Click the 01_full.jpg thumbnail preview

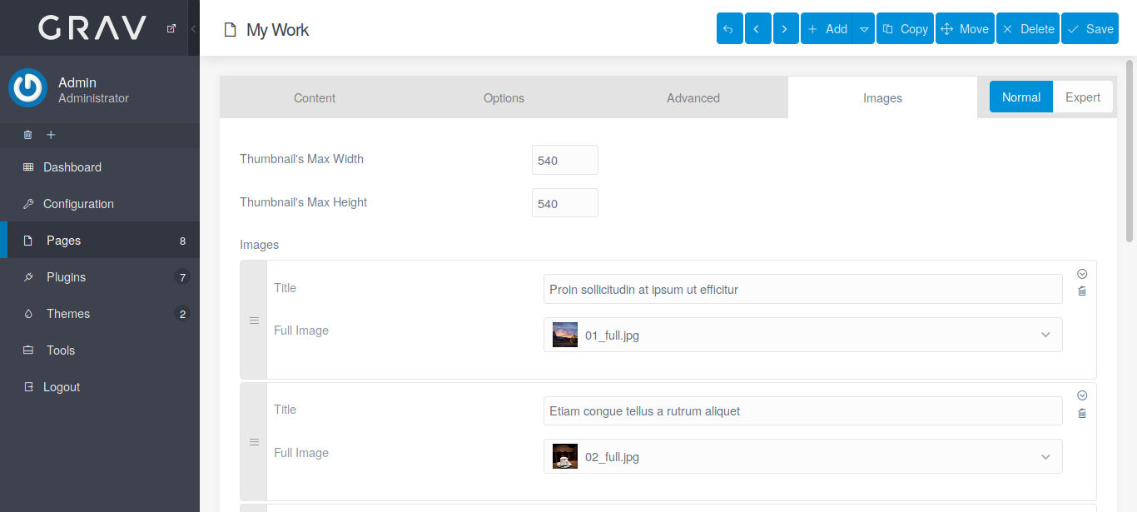(565, 335)
